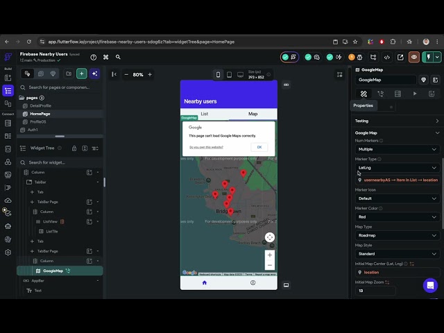Open the keyboard shortcuts command icon

click(x=106, y=57)
